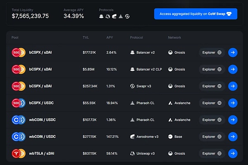Click the protocol icons under Protocols summary
Screen dimensions: 248x165
tap(115, 16)
